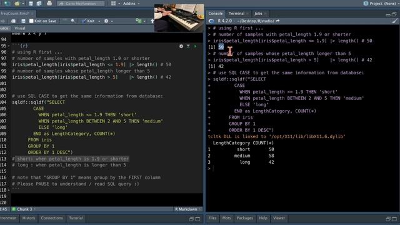Open the Tutorial tab

76,218
